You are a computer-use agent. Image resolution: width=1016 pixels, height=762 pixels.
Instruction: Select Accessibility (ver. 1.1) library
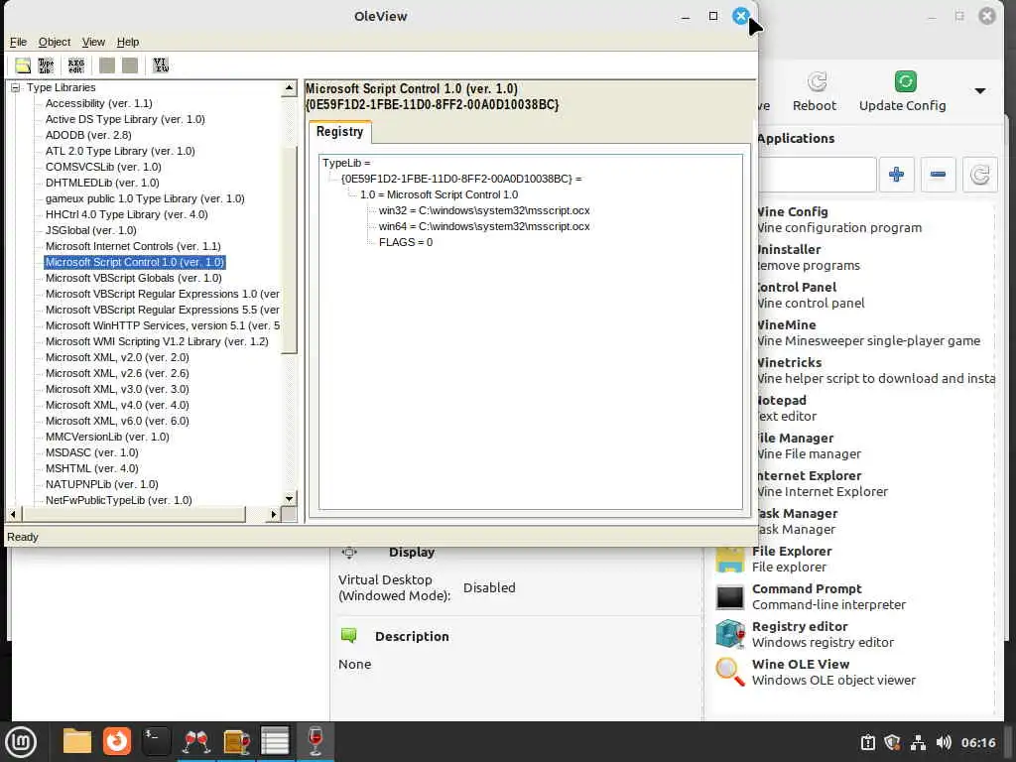tap(98, 103)
